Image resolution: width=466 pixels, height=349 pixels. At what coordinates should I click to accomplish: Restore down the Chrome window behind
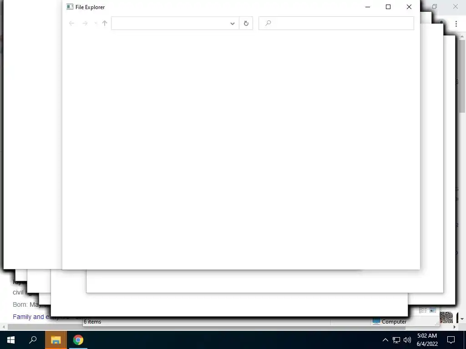(435, 6)
